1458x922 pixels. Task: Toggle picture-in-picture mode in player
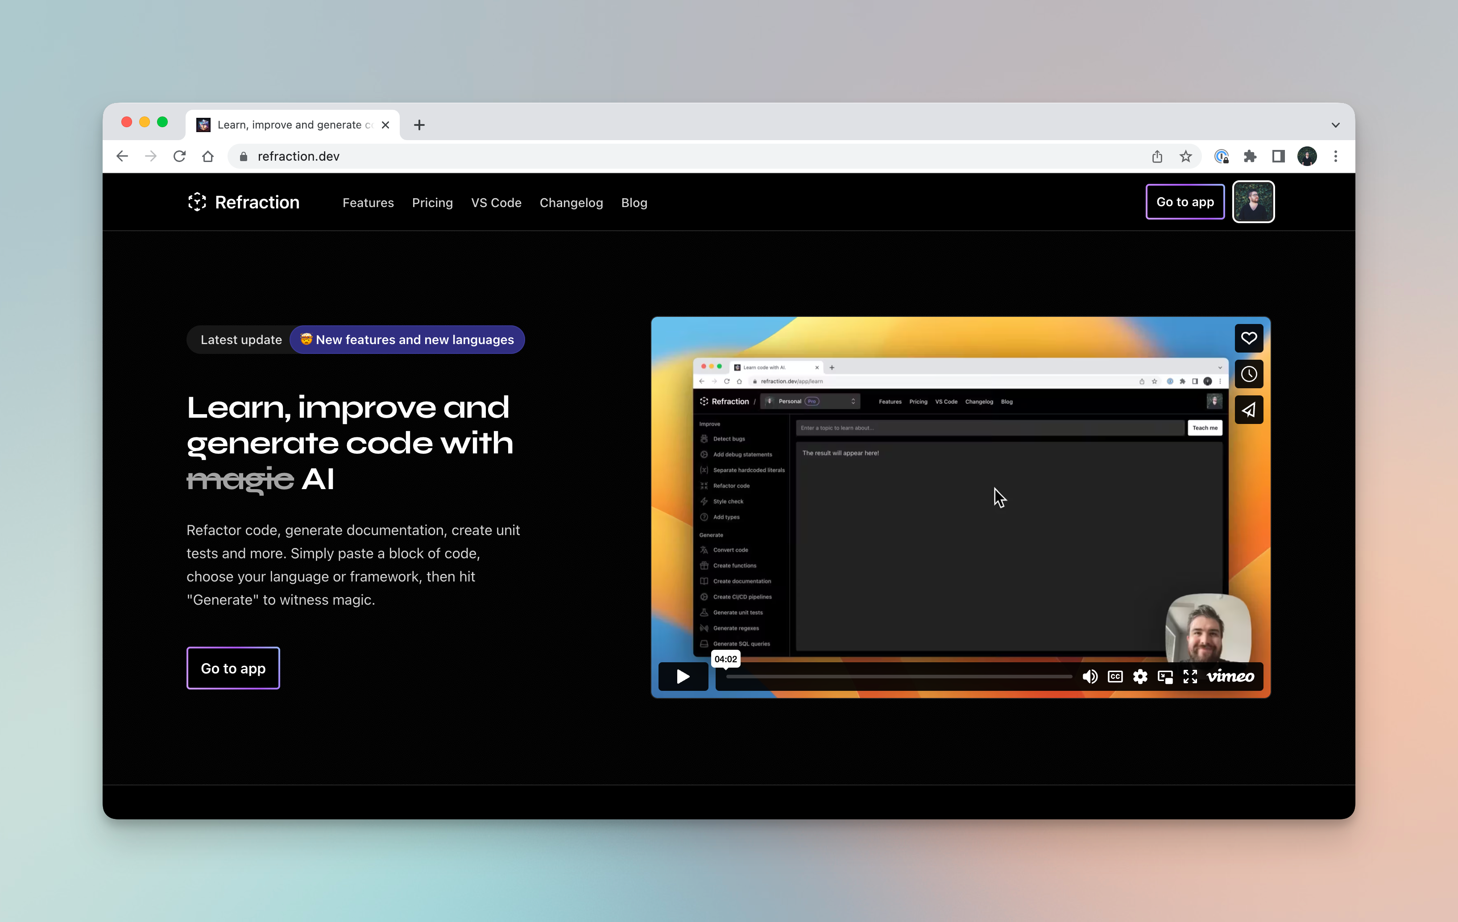tap(1165, 676)
